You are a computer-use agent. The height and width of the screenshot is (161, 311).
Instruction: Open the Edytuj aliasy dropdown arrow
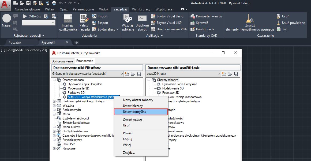(117, 29)
